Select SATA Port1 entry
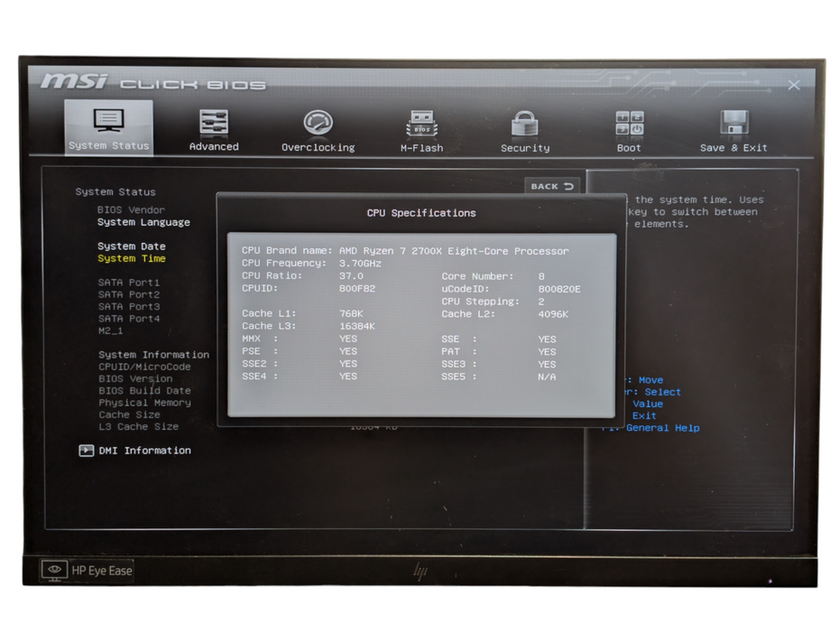839x632 pixels. click(129, 283)
